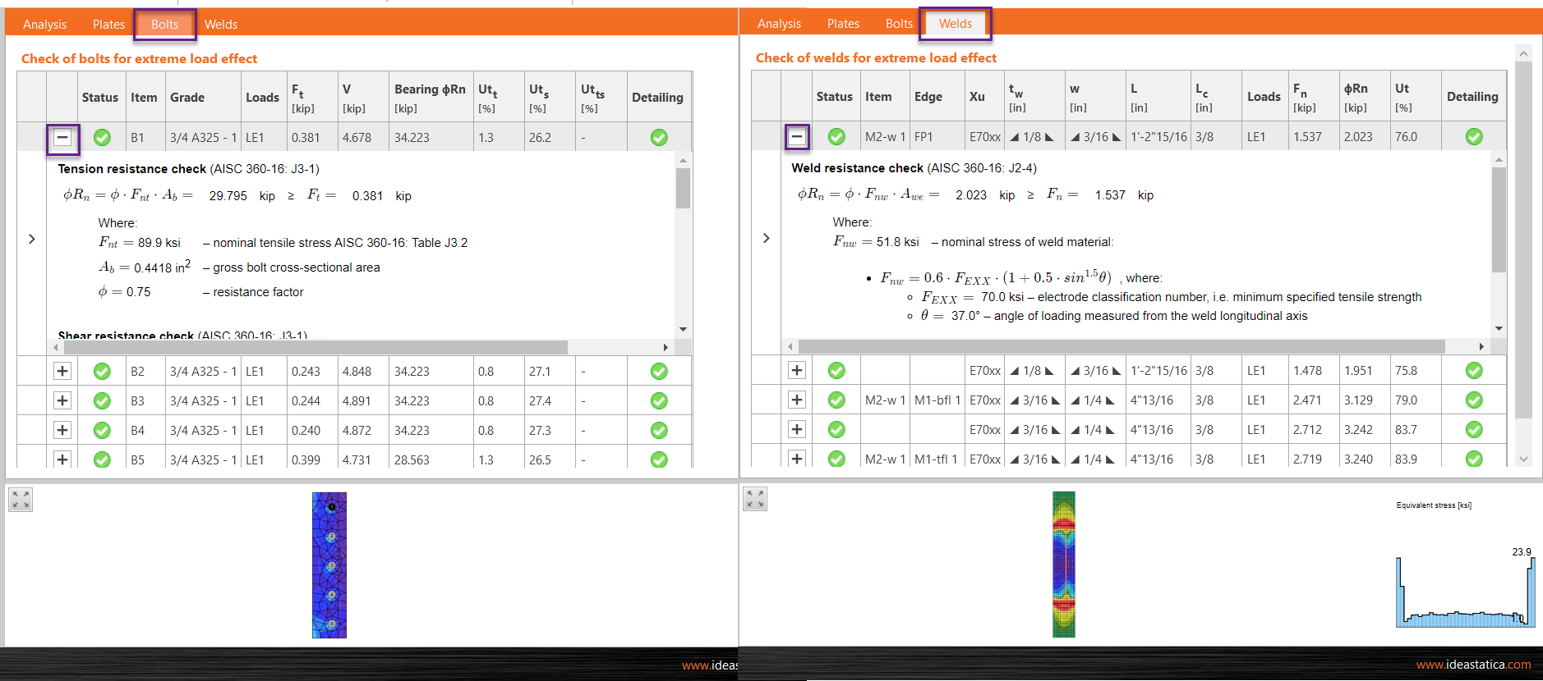Screen dimensions: 1543x681
Task: Expand bolt B2 row details
Action: 62,371
